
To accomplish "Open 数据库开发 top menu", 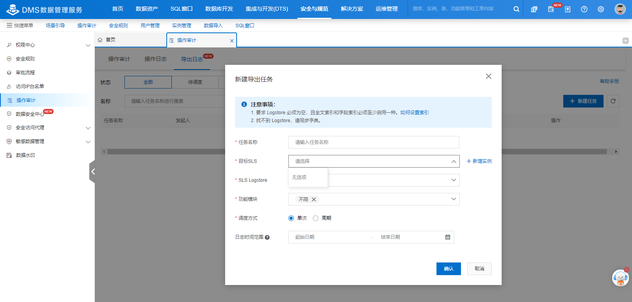I will click(x=219, y=9).
